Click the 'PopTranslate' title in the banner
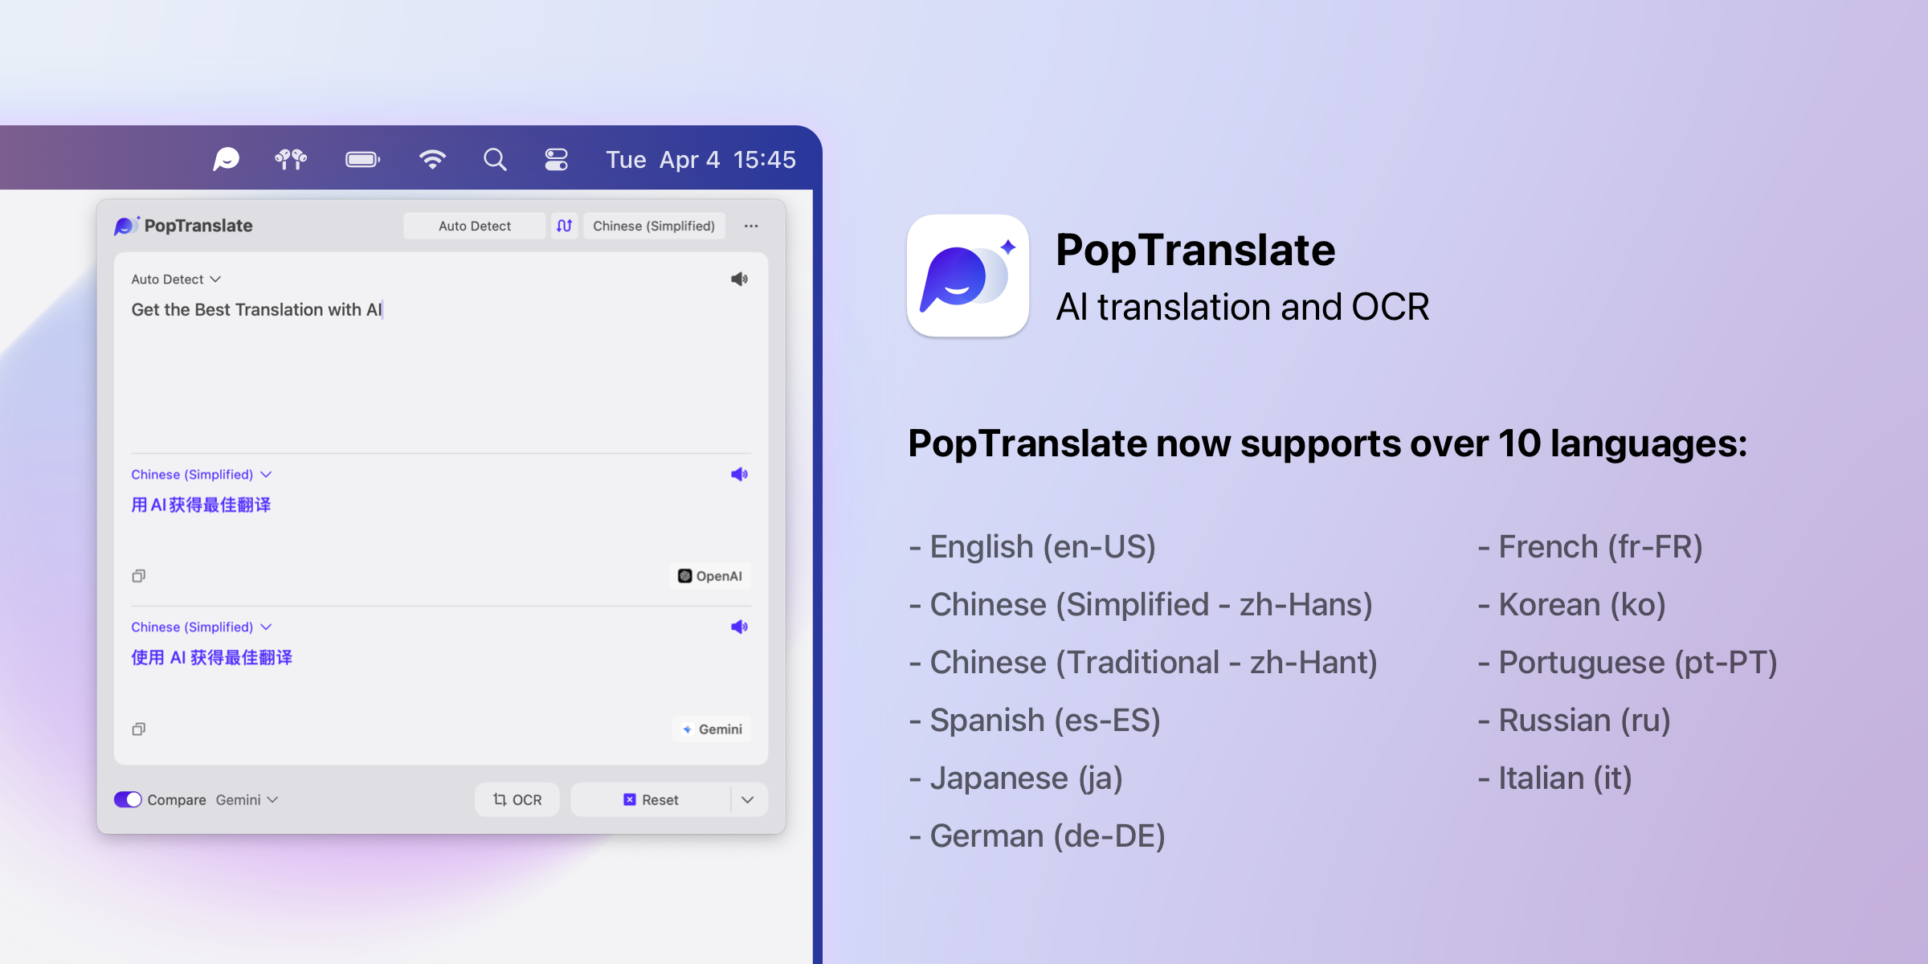 1195,250
